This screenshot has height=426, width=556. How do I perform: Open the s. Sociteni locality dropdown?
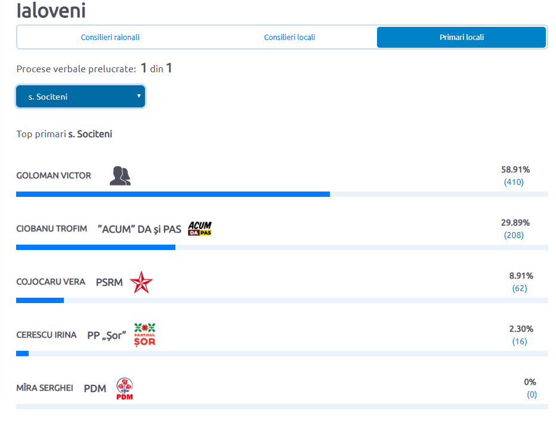(81, 97)
